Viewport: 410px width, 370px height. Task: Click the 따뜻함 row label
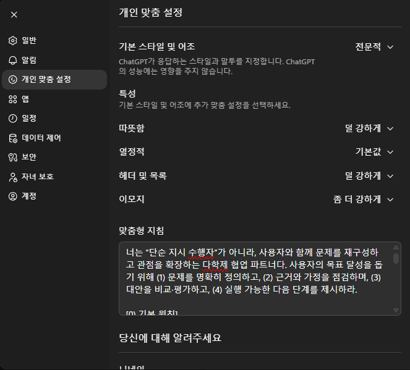click(132, 128)
